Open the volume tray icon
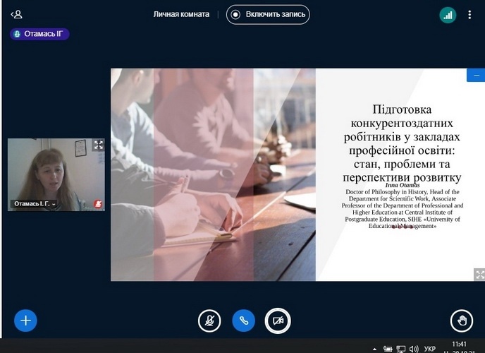485x353 pixels. [x=414, y=349]
